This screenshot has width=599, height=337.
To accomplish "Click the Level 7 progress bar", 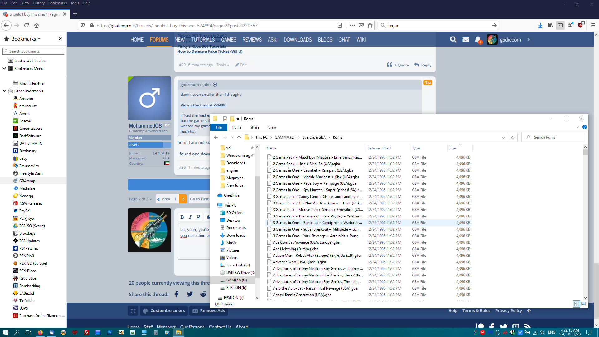I will [149, 145].
